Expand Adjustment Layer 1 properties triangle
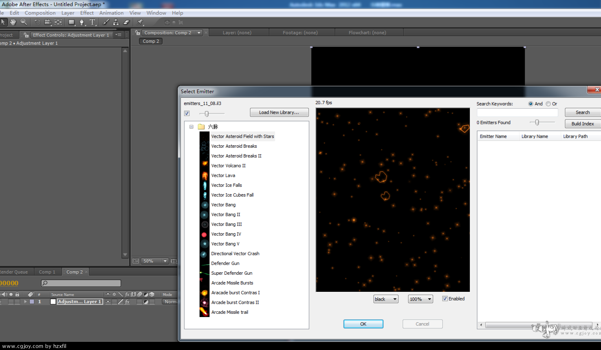The height and width of the screenshot is (350, 601). tap(25, 302)
